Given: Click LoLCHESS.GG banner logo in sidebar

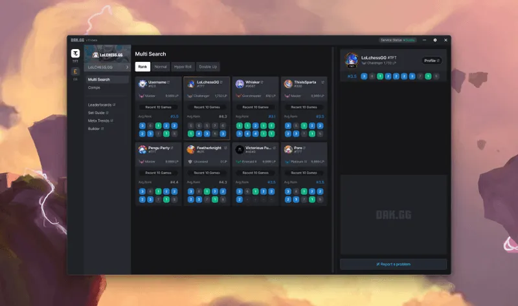Looking at the screenshot, I should click(107, 55).
